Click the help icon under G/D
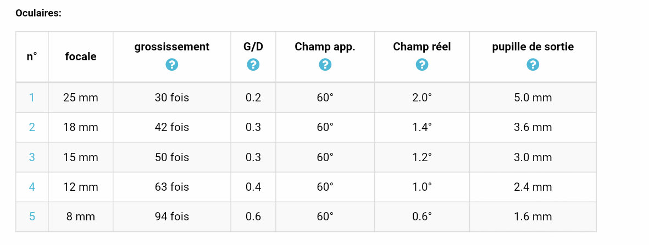Image resolution: width=649 pixels, height=245 pixels. pyautogui.click(x=253, y=65)
